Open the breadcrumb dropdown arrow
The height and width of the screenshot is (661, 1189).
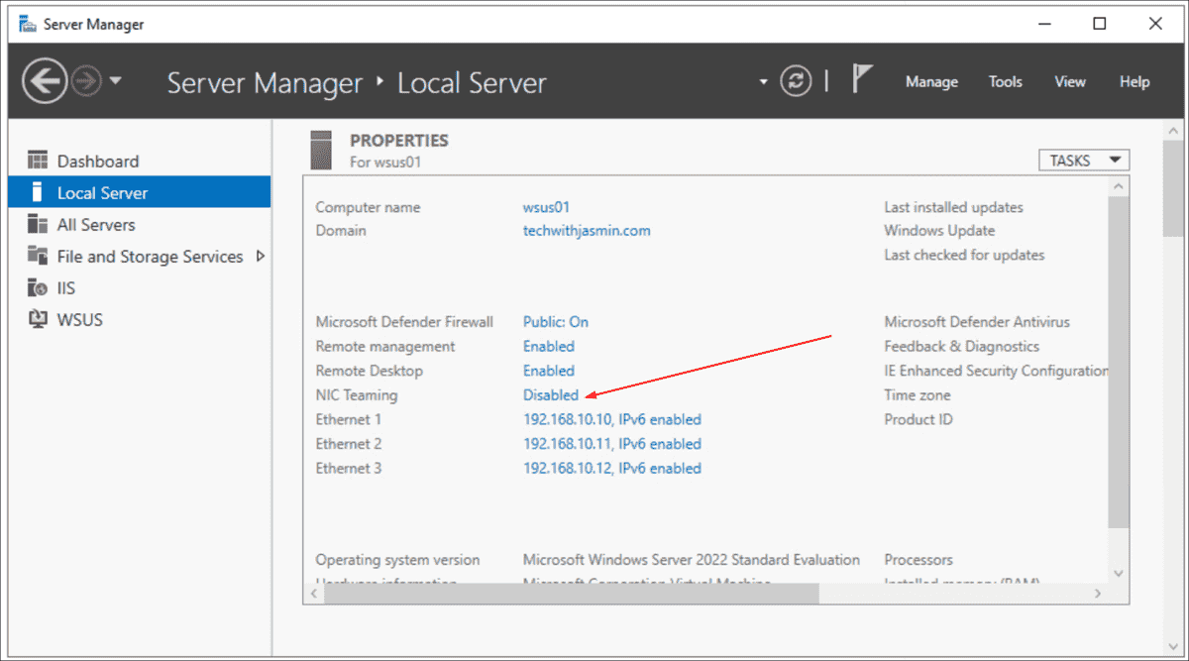pos(763,81)
